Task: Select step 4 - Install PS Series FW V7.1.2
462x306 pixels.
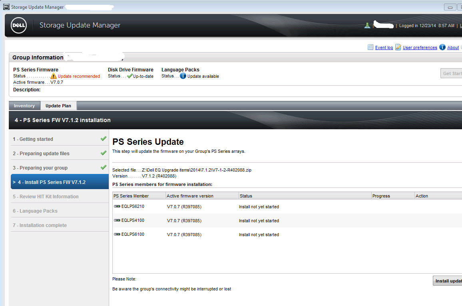Action: 60,182
